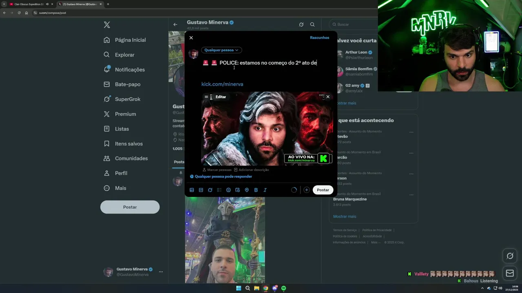The width and height of the screenshot is (522, 293).
Task: Click the Grok enhance icon in compose toolbar
Action: coord(210,190)
